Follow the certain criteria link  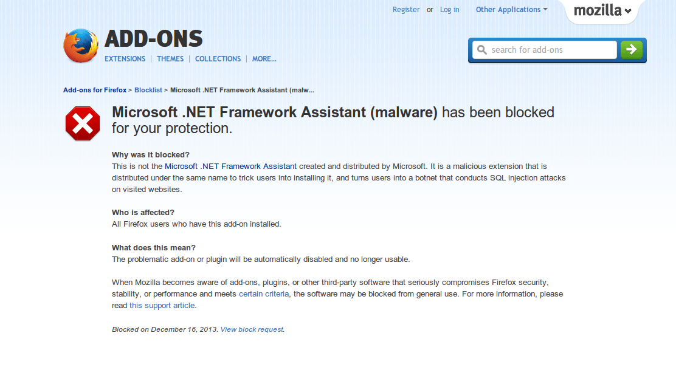(264, 294)
